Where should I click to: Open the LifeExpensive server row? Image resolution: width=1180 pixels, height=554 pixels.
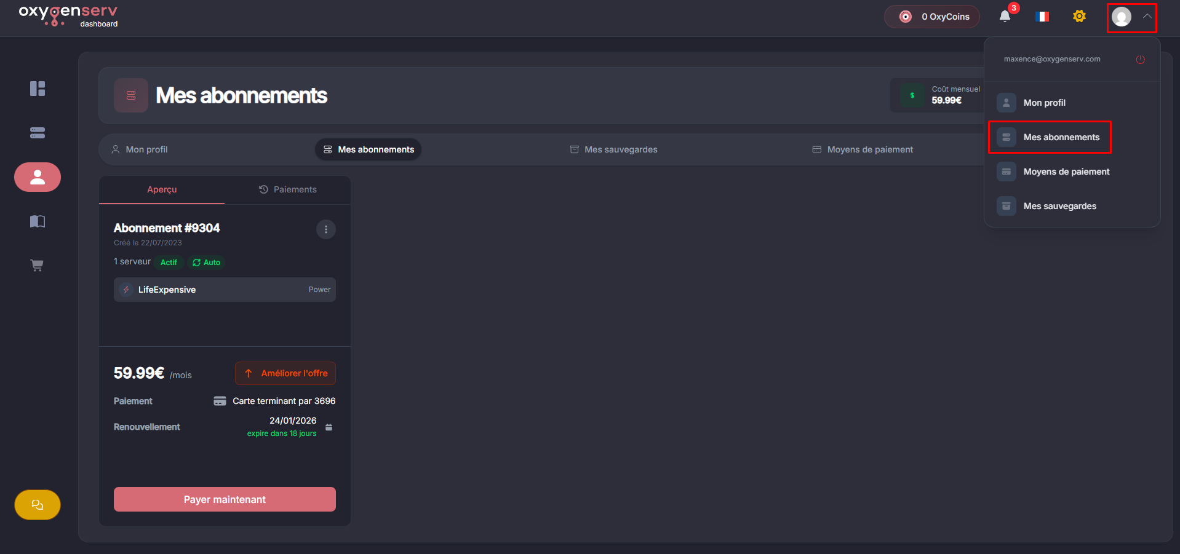[x=225, y=290]
